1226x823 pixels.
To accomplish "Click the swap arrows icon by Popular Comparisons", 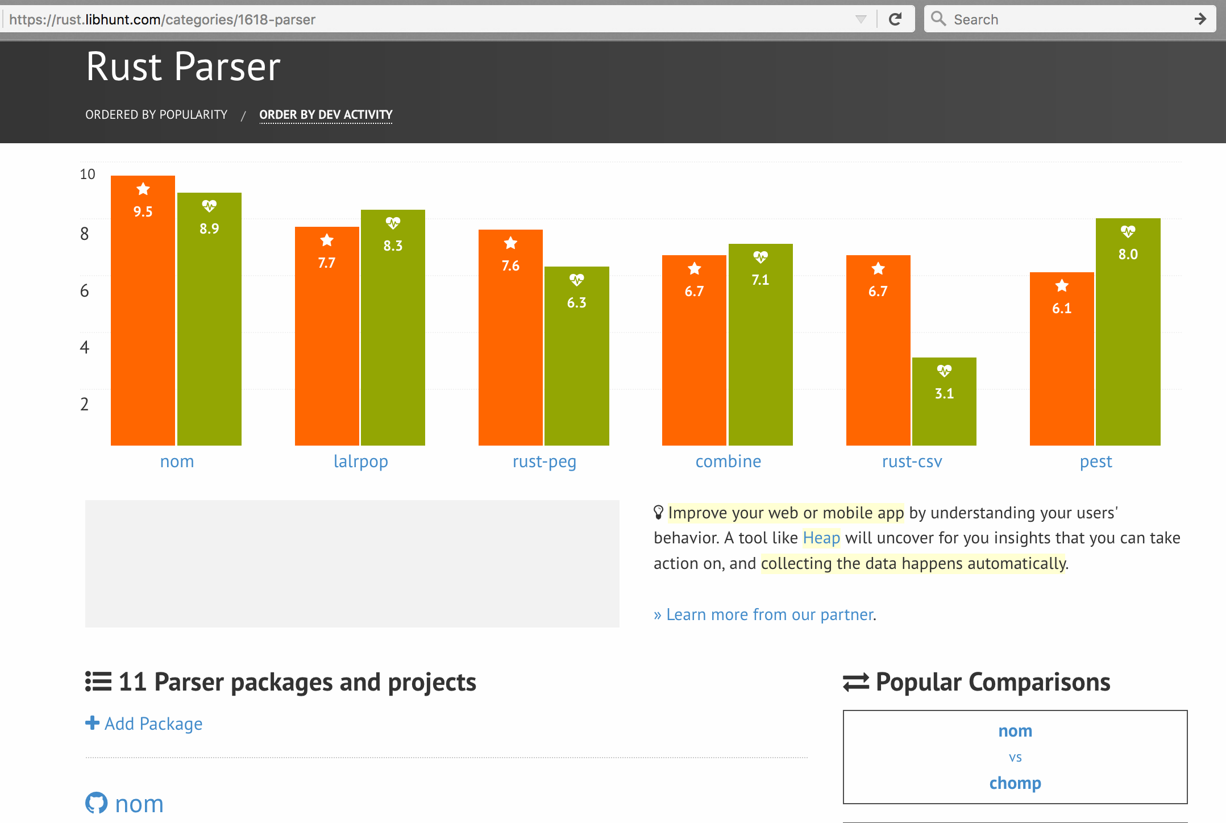I will [x=856, y=682].
